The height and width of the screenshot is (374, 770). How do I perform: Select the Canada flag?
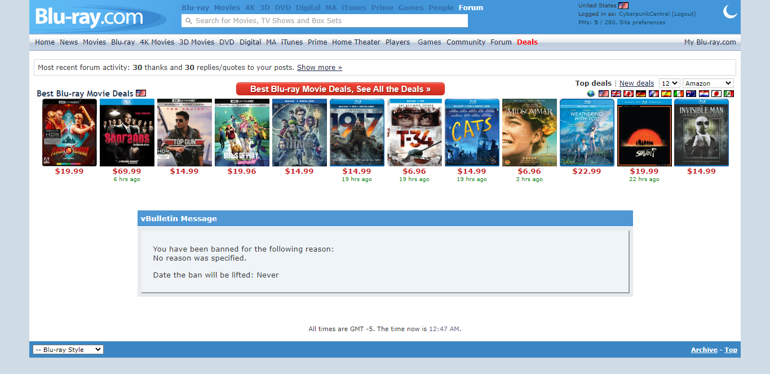coord(629,94)
